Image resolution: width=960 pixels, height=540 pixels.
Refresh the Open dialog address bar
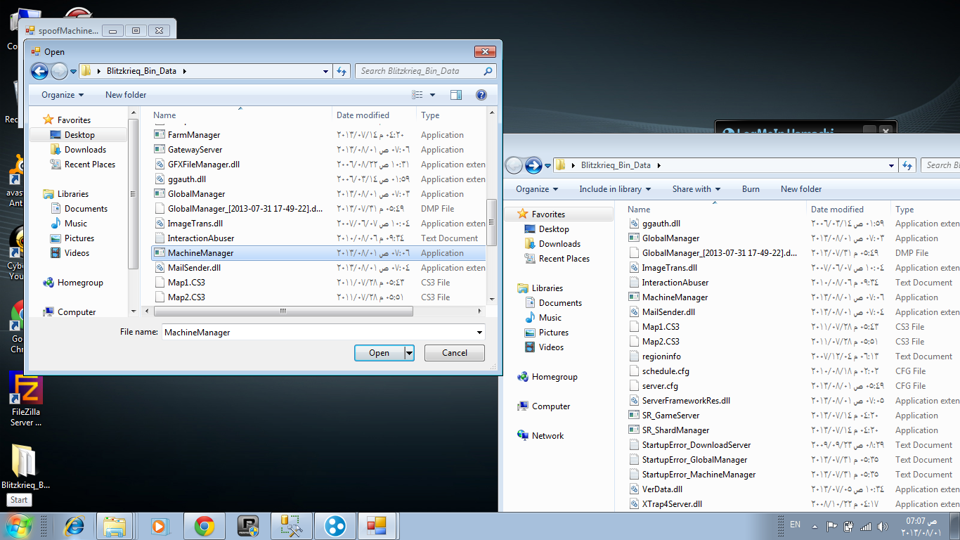coord(342,71)
